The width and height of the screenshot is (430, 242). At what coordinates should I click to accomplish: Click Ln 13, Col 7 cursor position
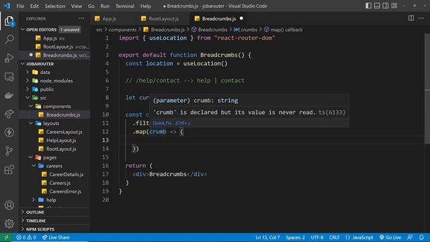pyautogui.click(x=267, y=237)
